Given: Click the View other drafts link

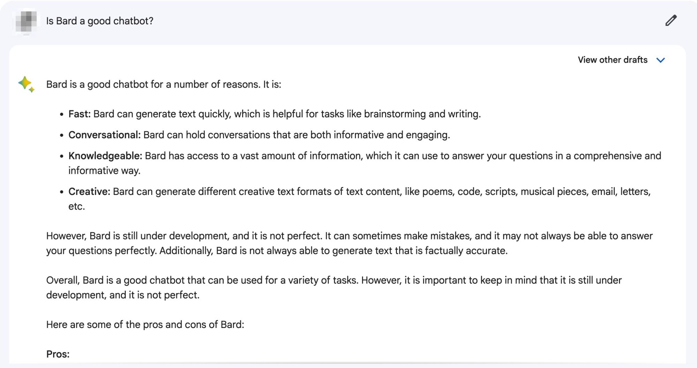Looking at the screenshot, I should [x=612, y=60].
